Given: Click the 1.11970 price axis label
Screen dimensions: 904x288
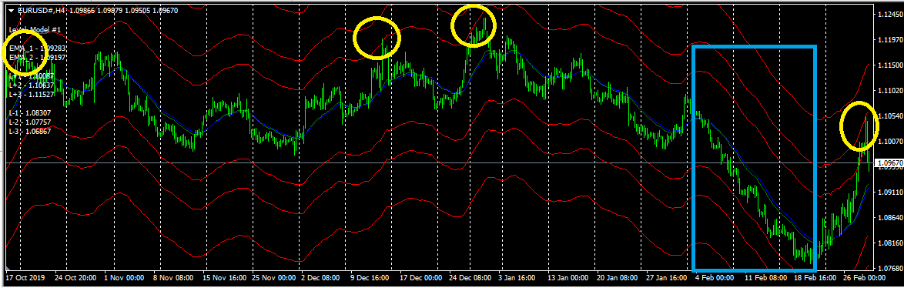Looking at the screenshot, I should (x=889, y=40).
